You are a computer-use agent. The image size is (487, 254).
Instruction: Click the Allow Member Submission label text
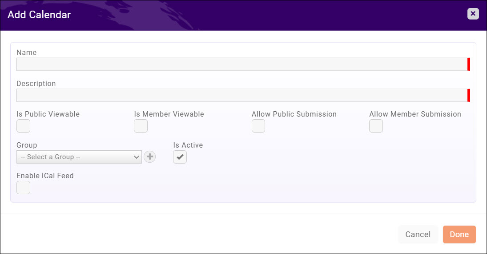tap(415, 114)
